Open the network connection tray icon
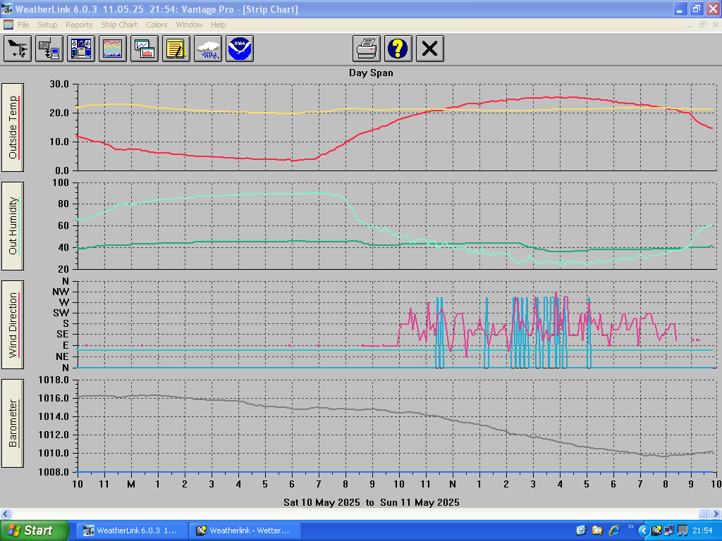Screen dimensions: 722x541 point(669,531)
